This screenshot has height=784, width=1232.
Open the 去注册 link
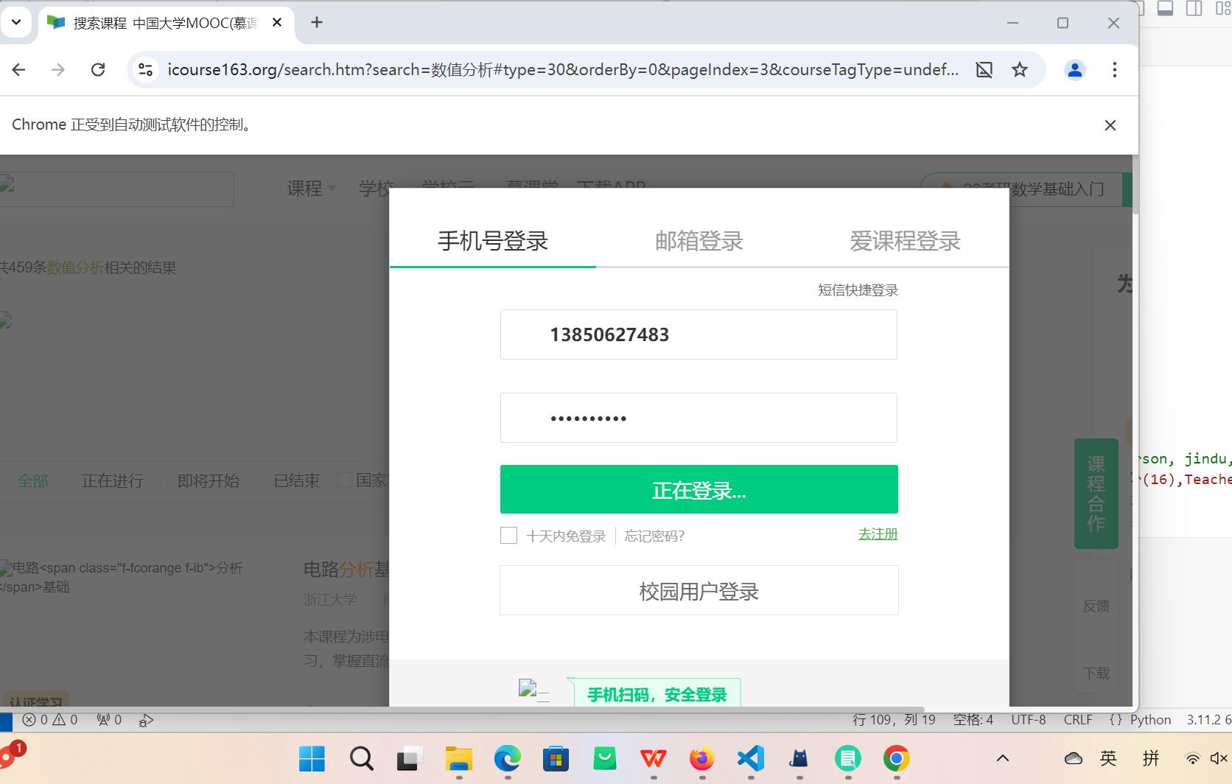click(x=878, y=534)
